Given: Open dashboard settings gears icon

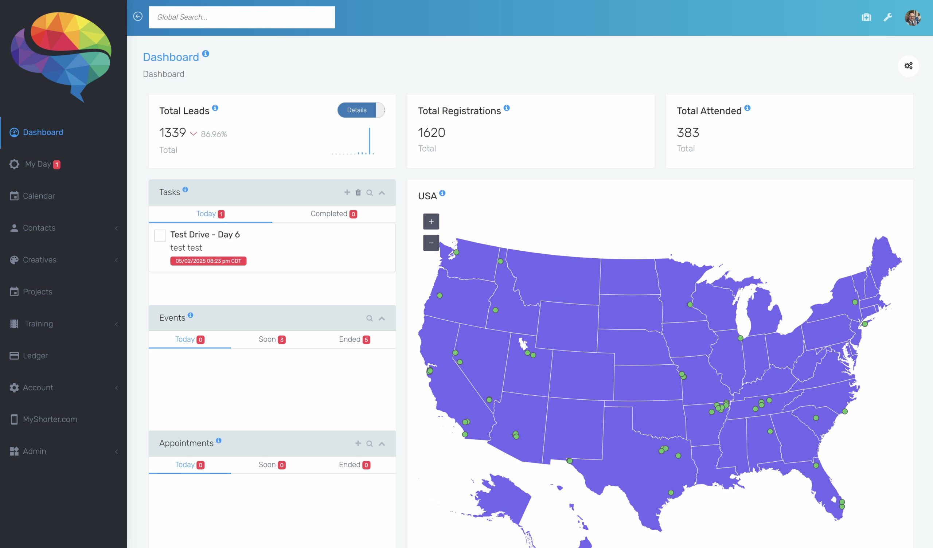Looking at the screenshot, I should click(x=908, y=66).
